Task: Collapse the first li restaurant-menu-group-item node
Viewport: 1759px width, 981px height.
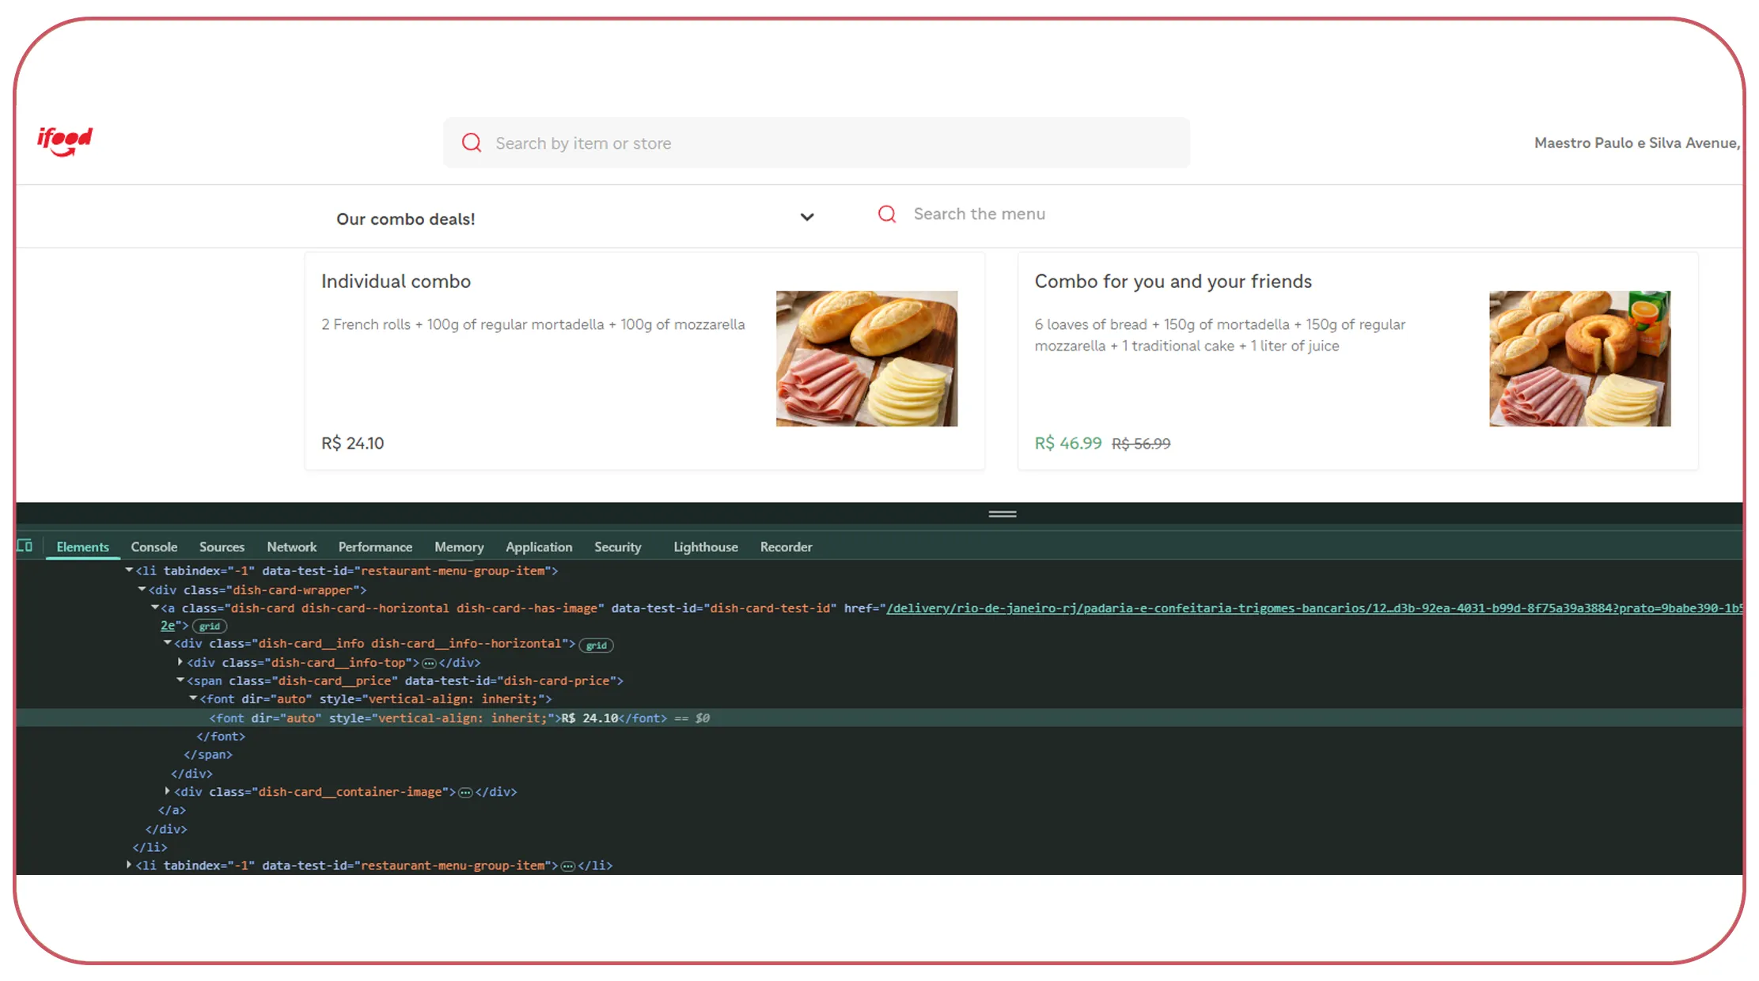Action: tap(128, 570)
